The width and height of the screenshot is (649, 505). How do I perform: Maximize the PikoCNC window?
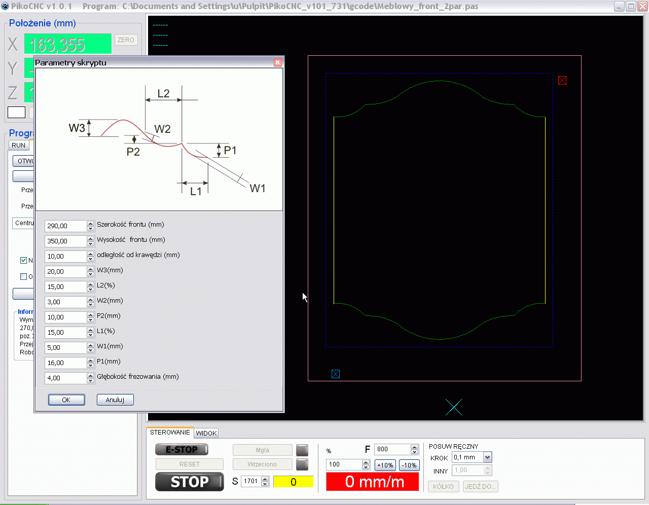point(631,6)
